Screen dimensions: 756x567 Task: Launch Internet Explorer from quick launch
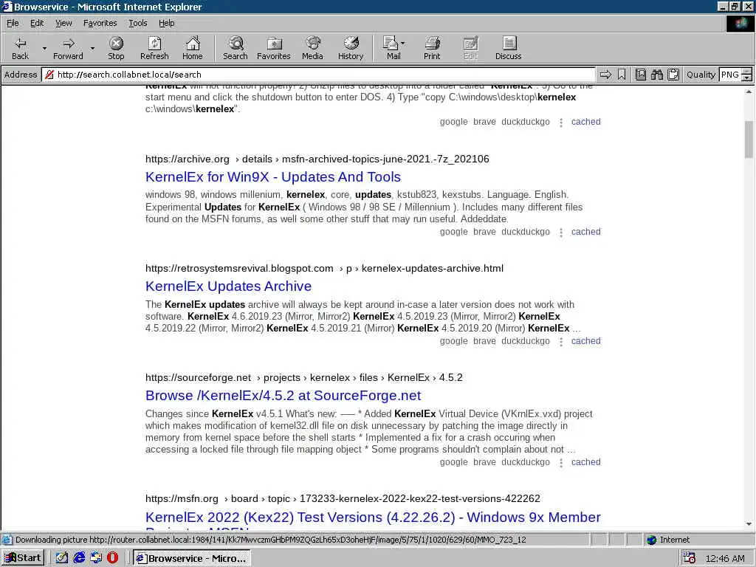(79, 558)
